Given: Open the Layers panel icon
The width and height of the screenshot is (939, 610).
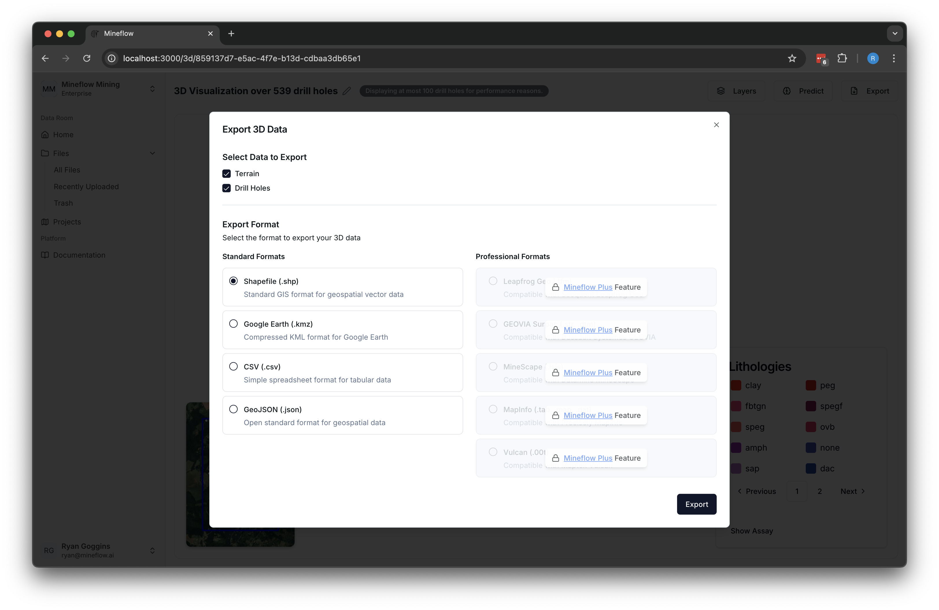Looking at the screenshot, I should tap(721, 91).
